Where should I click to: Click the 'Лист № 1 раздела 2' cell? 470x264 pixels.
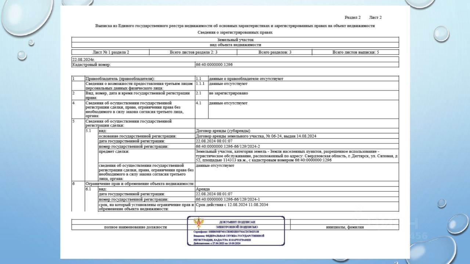[111, 52]
